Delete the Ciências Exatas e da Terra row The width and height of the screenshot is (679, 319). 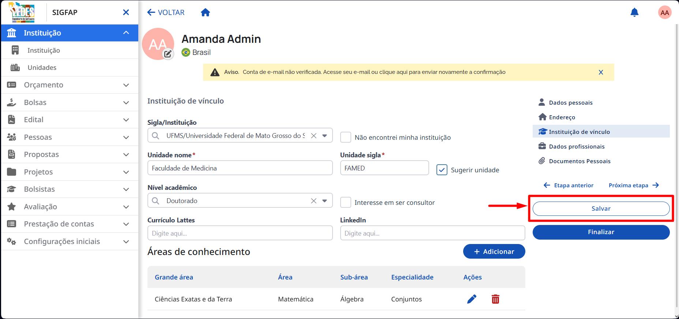495,299
